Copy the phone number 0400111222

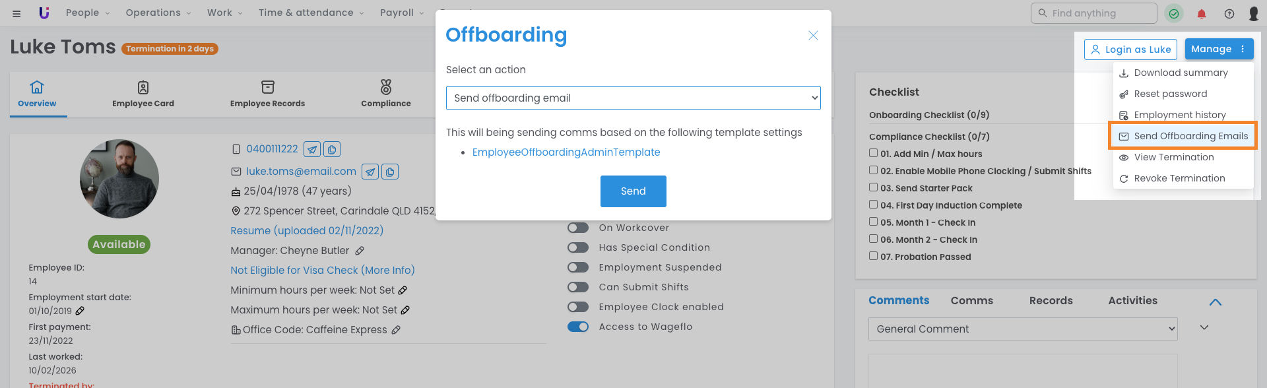tap(332, 149)
